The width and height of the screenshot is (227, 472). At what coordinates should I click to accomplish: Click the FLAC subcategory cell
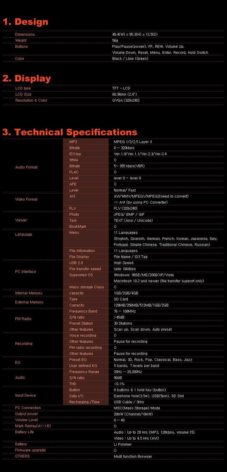coord(86,172)
